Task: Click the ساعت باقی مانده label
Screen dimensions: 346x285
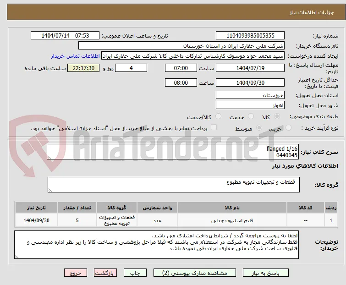Action: 45,68
